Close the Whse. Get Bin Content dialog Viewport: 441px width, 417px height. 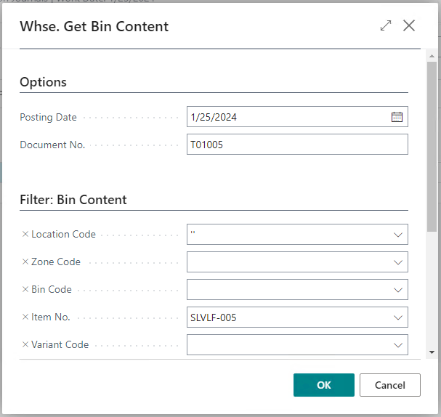click(409, 26)
